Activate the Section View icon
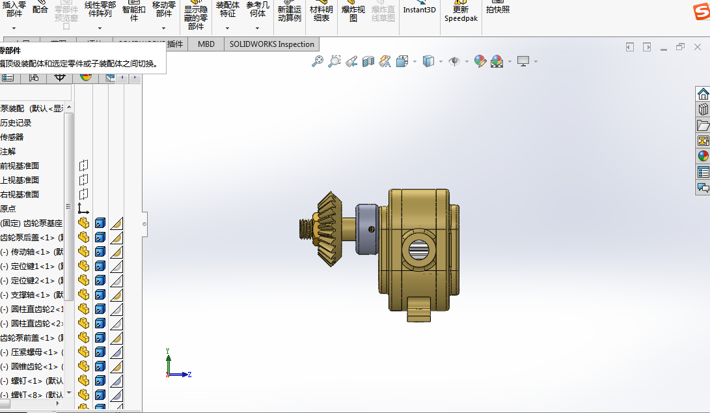 tap(368, 61)
